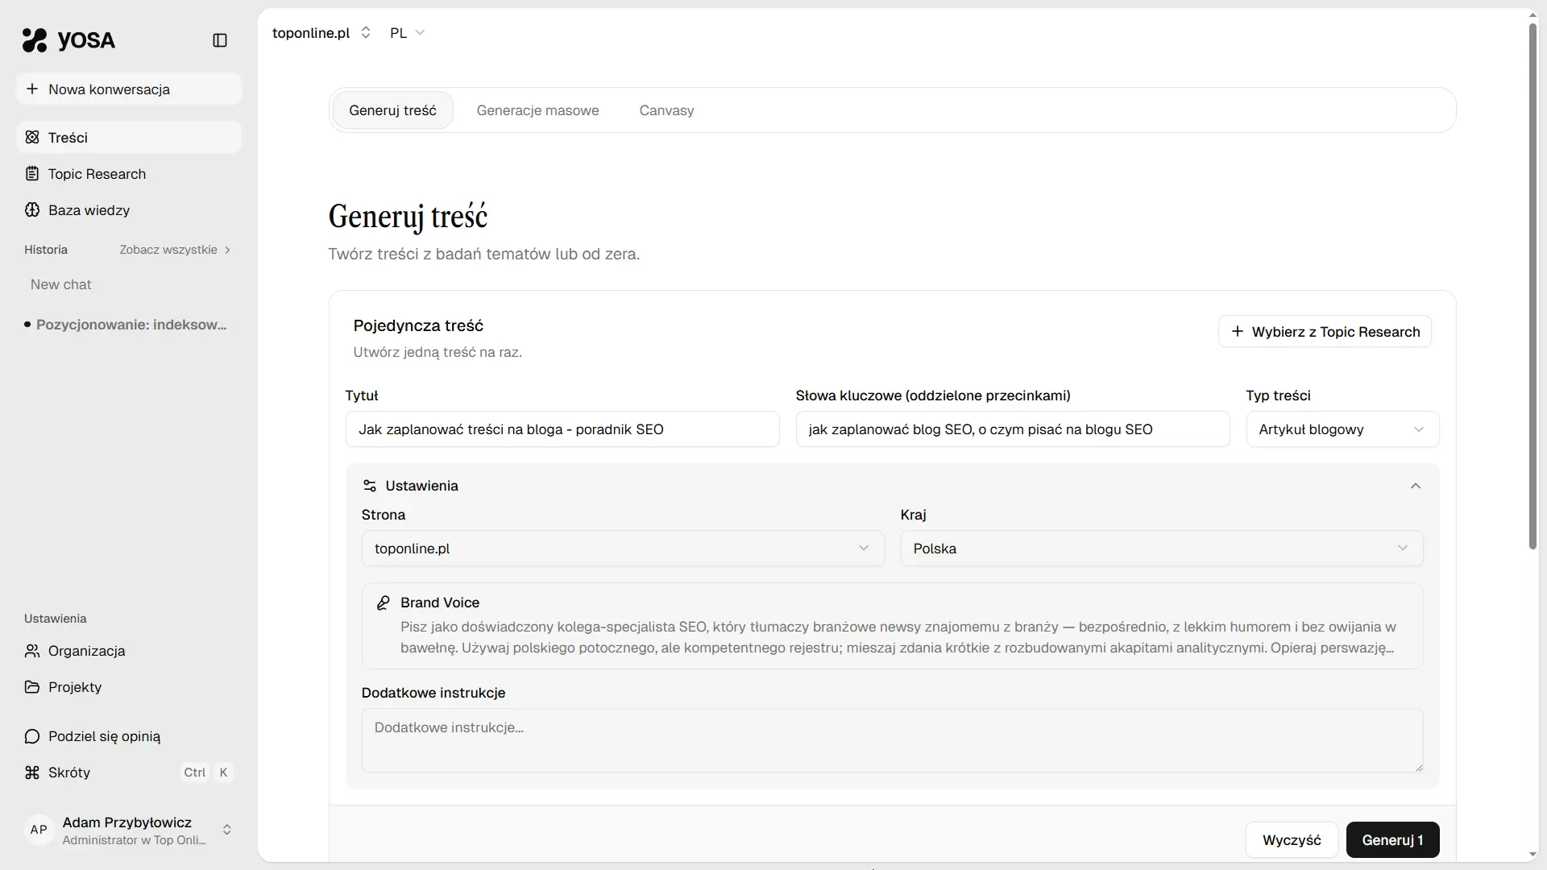
Task: Open Topic Research from sidebar
Action: 97,174
